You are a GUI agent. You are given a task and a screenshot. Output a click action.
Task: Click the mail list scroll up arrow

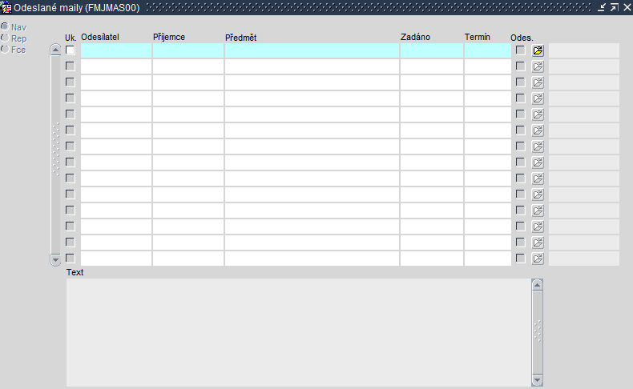coord(56,50)
